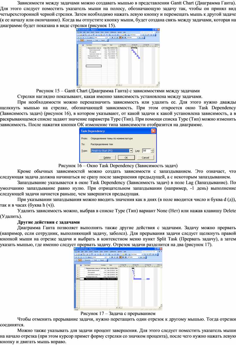Click the caption starting 'Рисунок 15 – Gantt Chart'
This screenshot has height=345, width=236.
pyautogui.click(x=118, y=91)
